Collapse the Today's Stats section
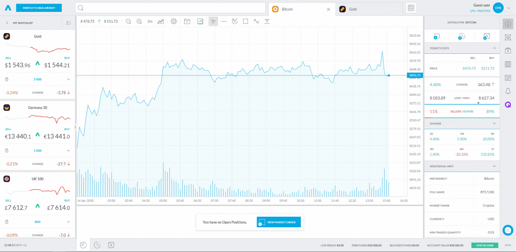 [494, 48]
